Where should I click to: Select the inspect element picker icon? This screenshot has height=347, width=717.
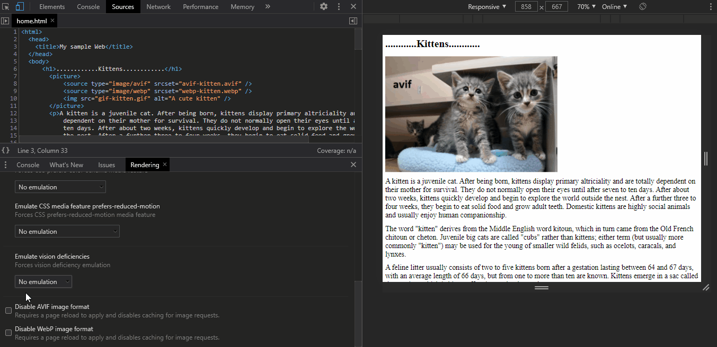[x=6, y=7]
